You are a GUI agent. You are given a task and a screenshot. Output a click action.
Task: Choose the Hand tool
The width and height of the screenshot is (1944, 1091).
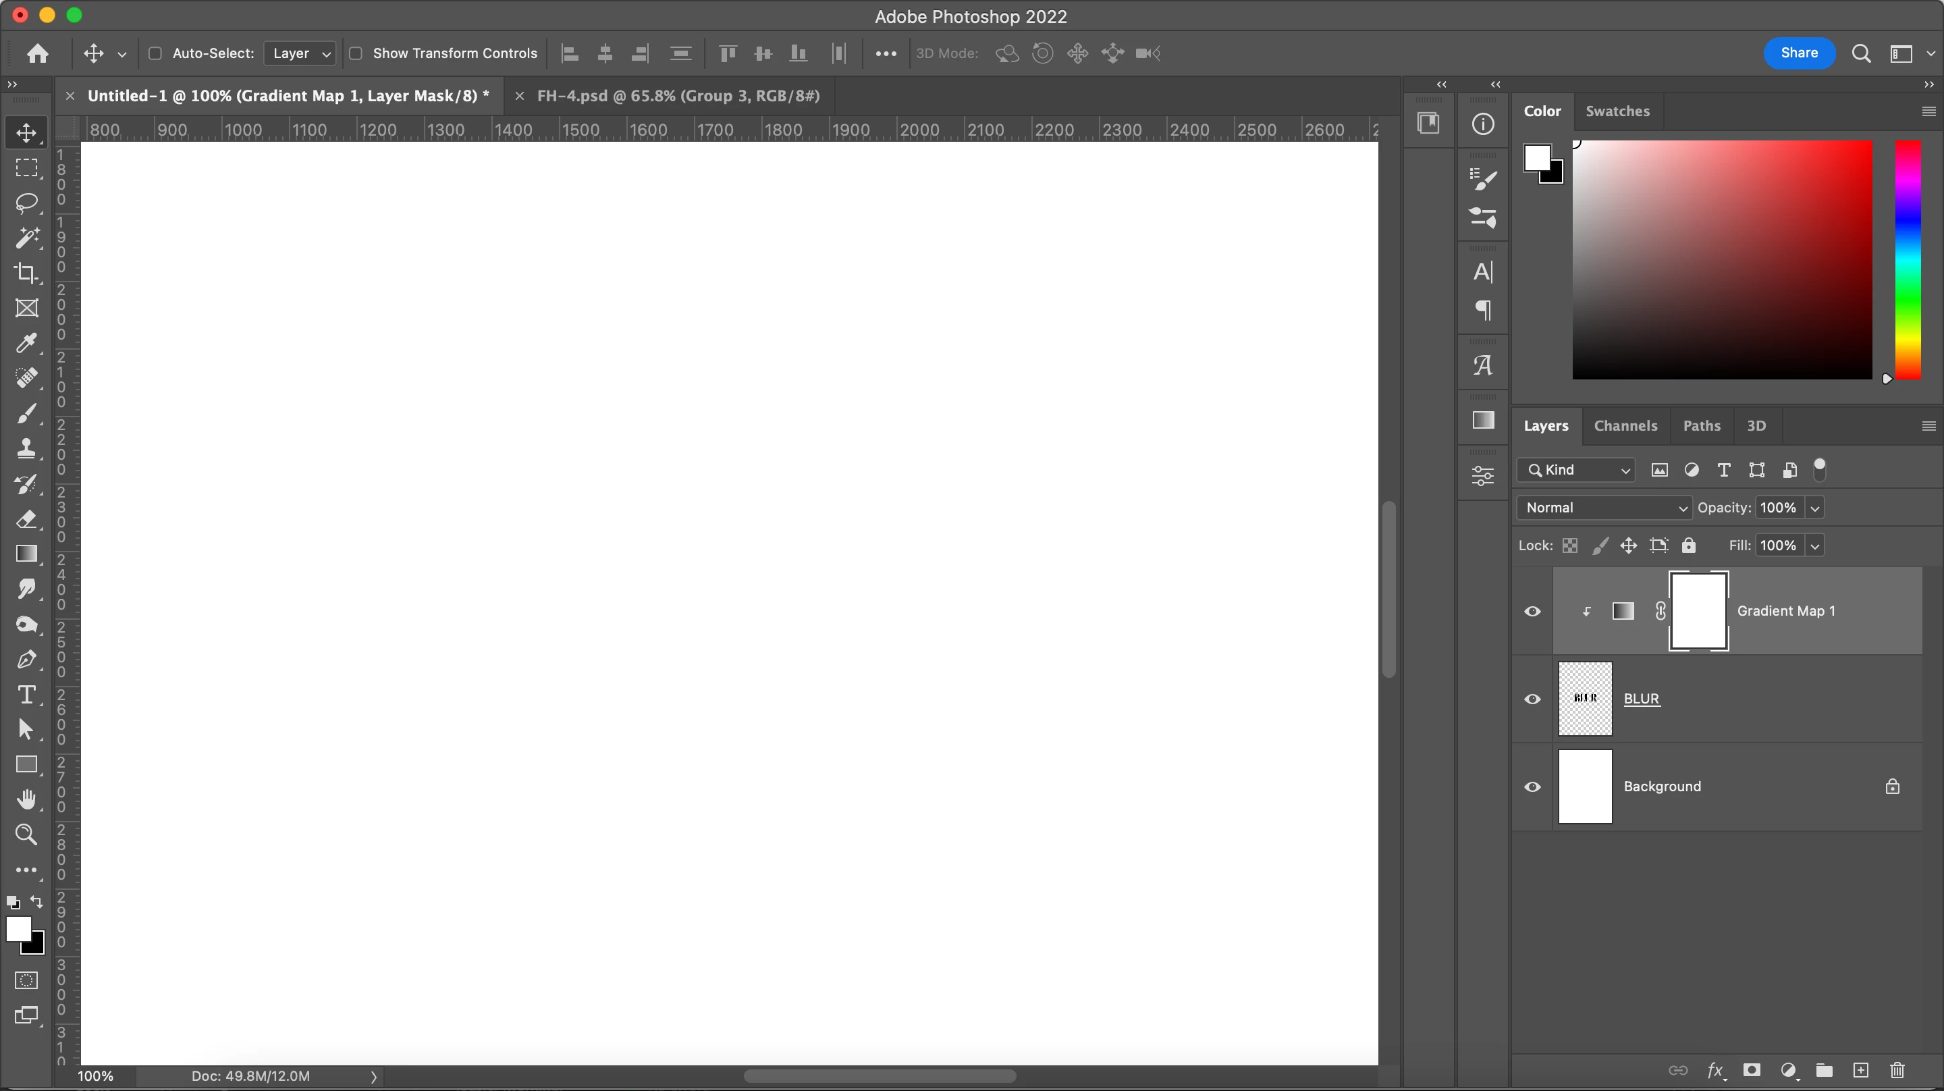point(26,799)
